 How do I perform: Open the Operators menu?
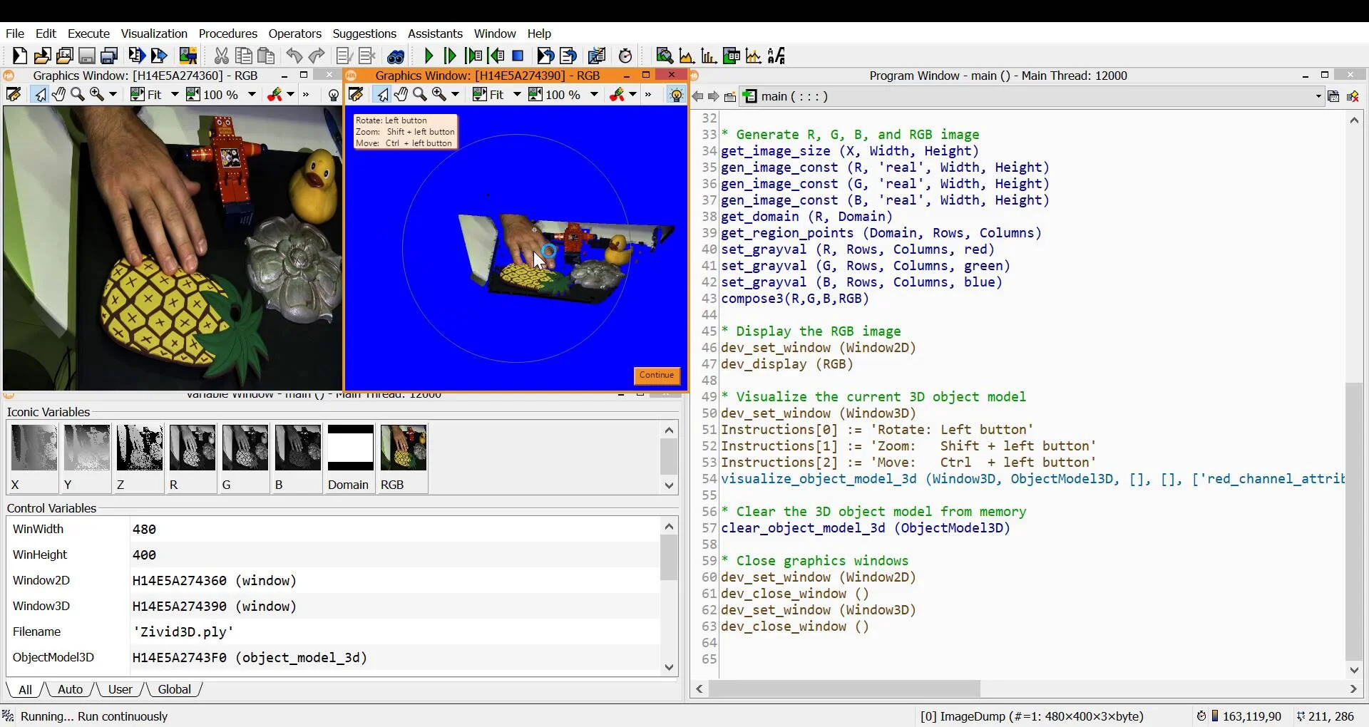pos(294,33)
